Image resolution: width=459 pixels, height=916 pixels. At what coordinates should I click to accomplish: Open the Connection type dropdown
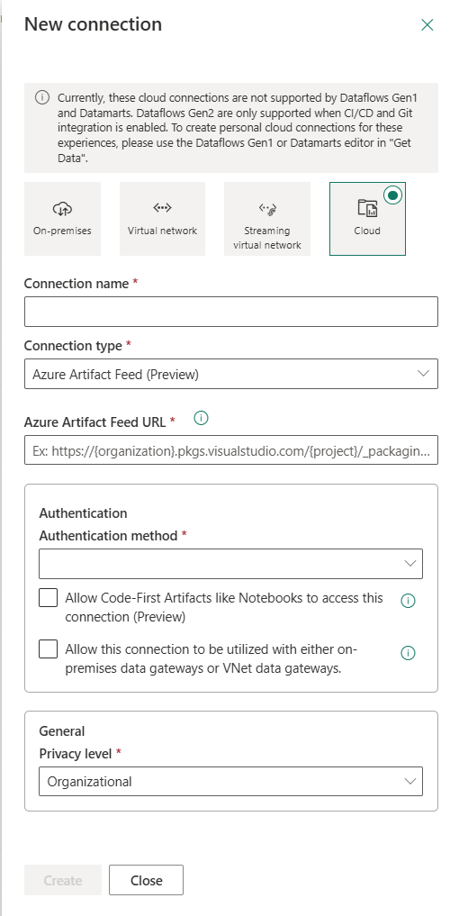231,374
